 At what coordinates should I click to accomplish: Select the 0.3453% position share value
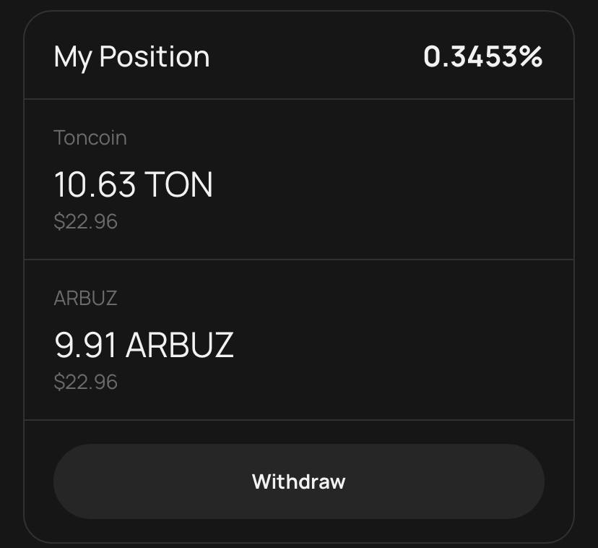pos(482,57)
